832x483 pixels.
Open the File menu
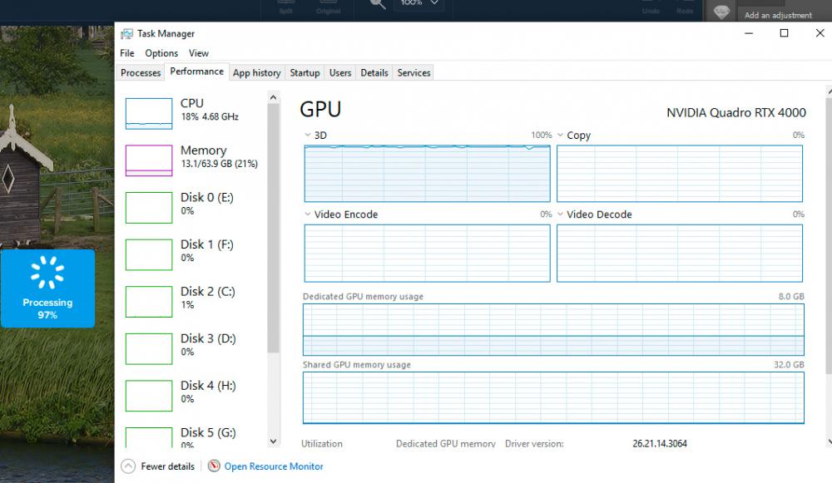coord(127,53)
